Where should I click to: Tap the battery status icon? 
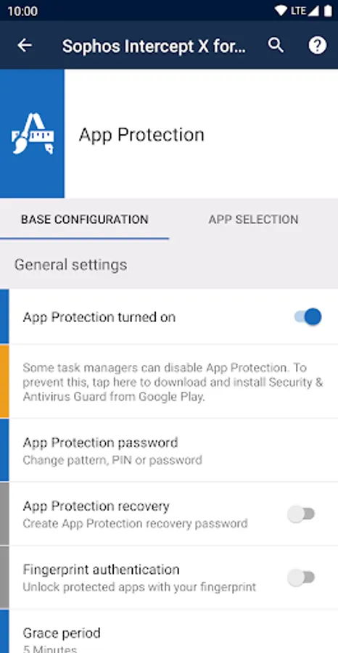click(x=328, y=10)
